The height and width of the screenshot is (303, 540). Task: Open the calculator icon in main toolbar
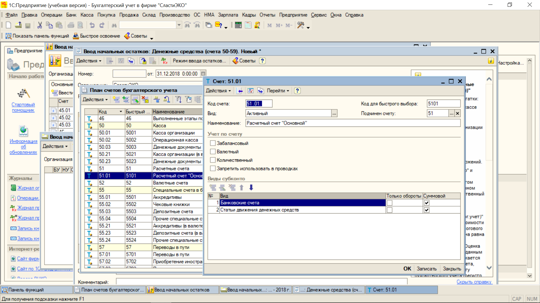tap(238, 25)
